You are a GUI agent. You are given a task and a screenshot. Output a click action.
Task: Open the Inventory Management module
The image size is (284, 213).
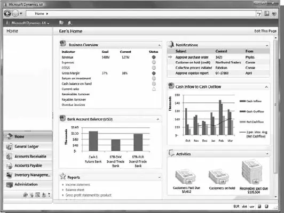28,175
